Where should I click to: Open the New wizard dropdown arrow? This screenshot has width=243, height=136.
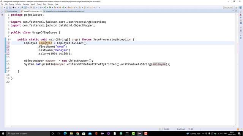coord(5,8)
